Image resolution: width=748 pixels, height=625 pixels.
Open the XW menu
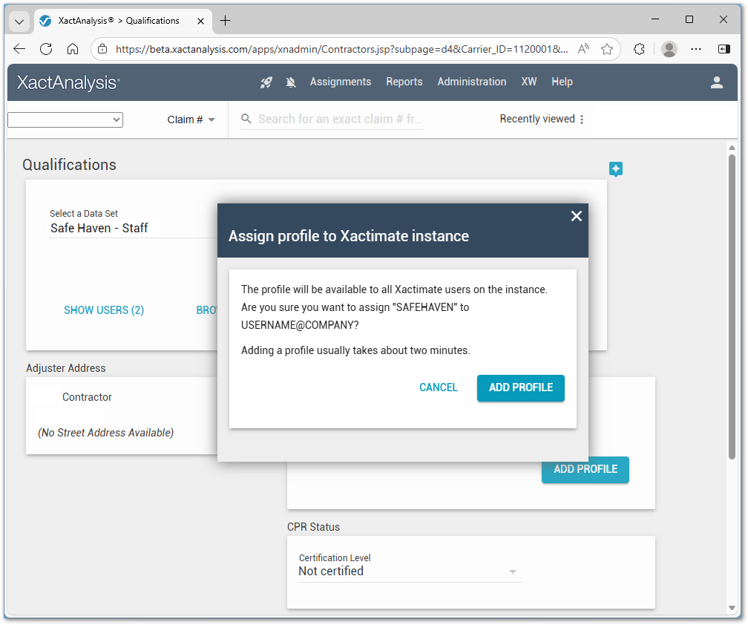[528, 82]
